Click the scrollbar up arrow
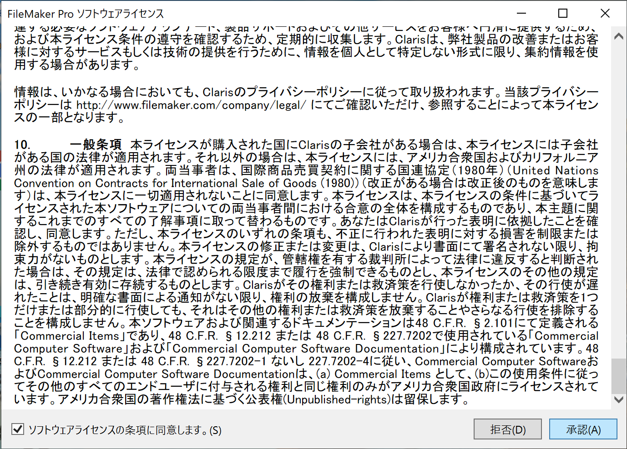The image size is (627, 449). point(619,36)
